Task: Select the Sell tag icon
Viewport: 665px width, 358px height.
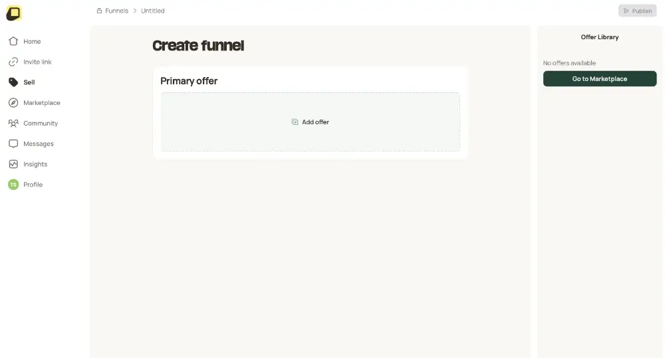Action: coord(13,82)
